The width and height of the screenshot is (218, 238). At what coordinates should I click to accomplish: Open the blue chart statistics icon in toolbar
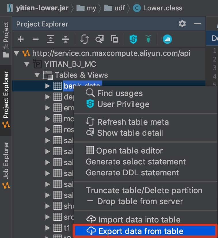click(167, 39)
